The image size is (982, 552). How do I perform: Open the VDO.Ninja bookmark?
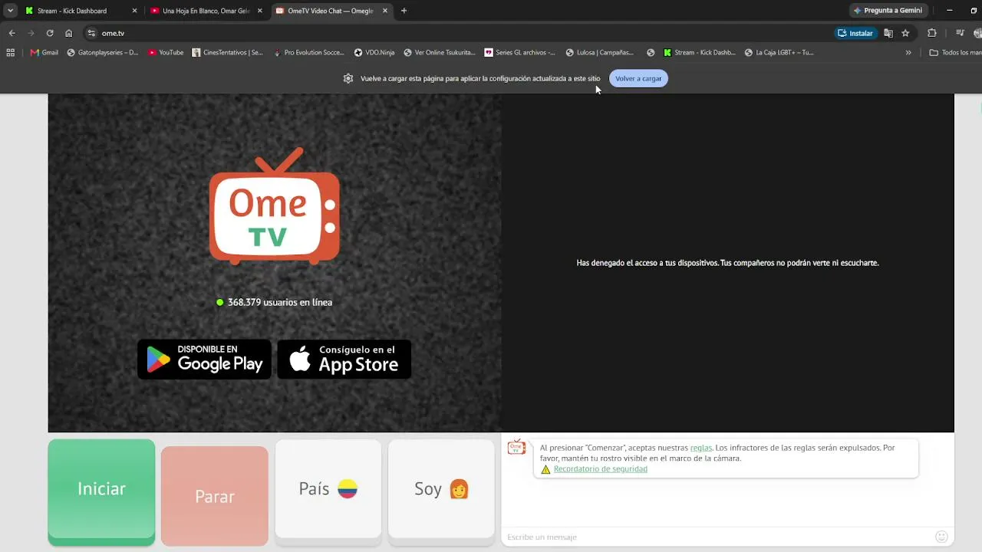pyautogui.click(x=374, y=53)
